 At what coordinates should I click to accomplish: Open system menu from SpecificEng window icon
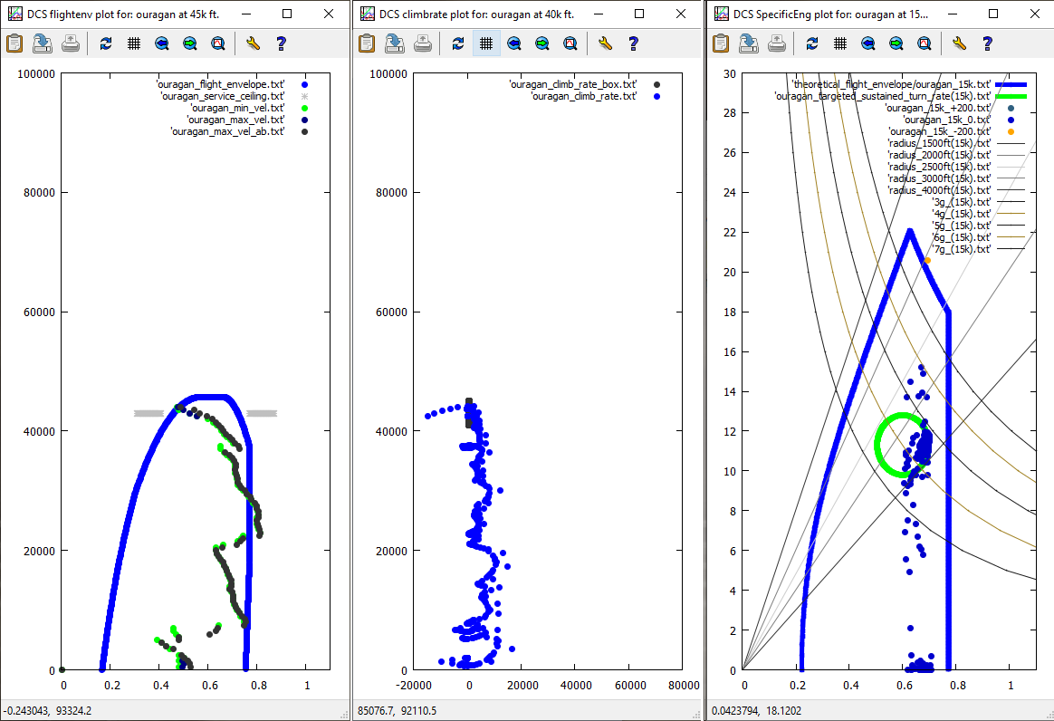coord(721,14)
